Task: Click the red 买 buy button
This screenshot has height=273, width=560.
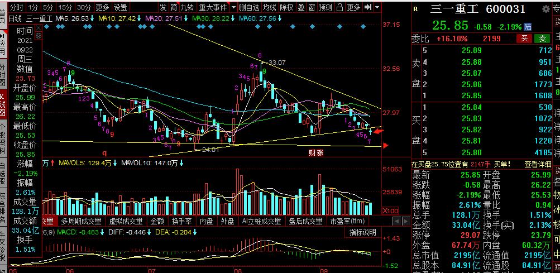Action: pos(524,39)
